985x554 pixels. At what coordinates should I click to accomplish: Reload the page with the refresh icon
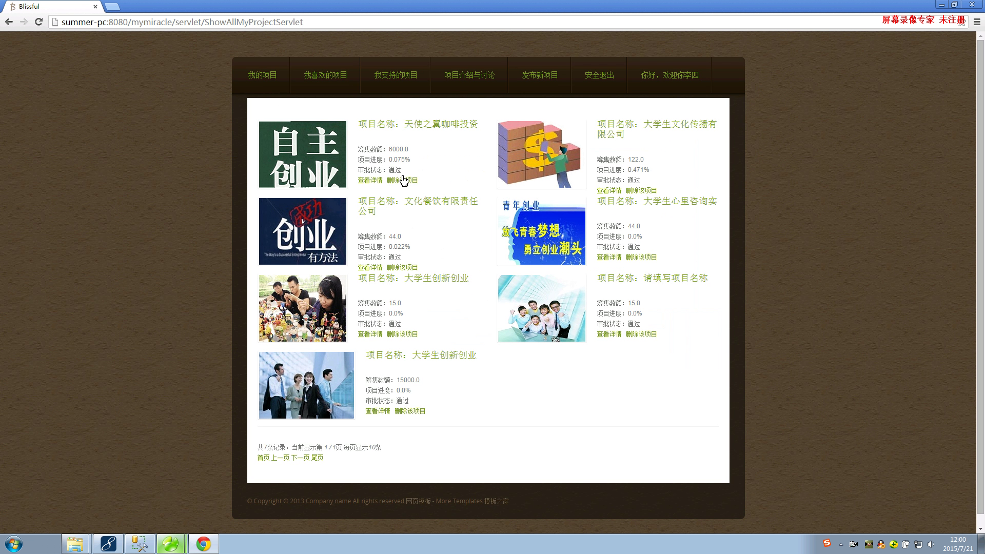pos(38,22)
